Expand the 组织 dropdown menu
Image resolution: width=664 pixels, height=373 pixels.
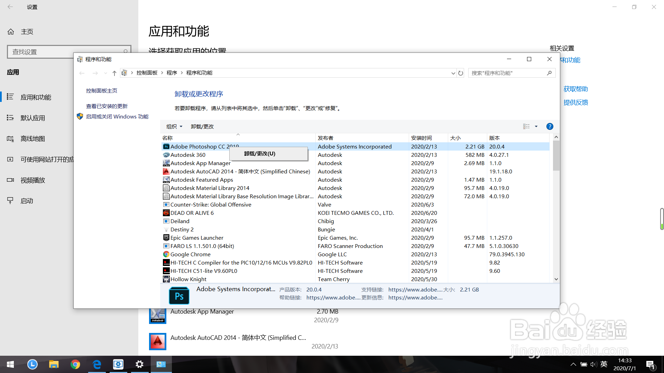click(x=174, y=126)
